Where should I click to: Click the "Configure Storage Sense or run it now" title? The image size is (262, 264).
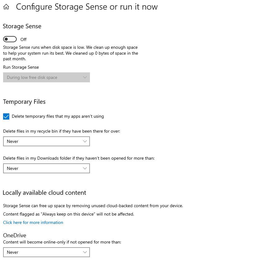[87, 7]
